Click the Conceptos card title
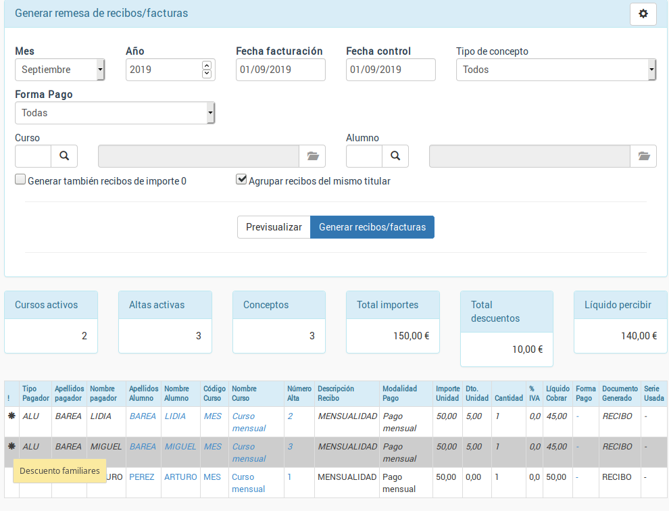669x511 pixels. click(x=266, y=305)
